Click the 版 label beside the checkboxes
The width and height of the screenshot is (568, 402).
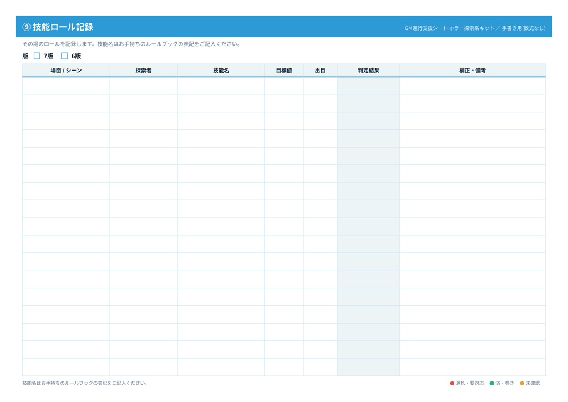(26, 56)
